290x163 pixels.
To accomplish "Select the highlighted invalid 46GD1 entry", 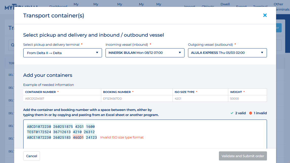I will pos(78,137).
